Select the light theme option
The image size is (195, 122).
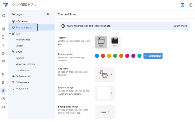pyautogui.click(x=101, y=42)
